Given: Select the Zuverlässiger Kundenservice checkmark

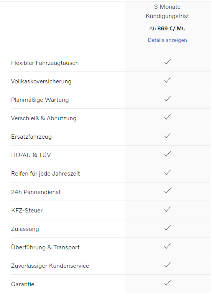Looking at the screenshot, I should (168, 264).
